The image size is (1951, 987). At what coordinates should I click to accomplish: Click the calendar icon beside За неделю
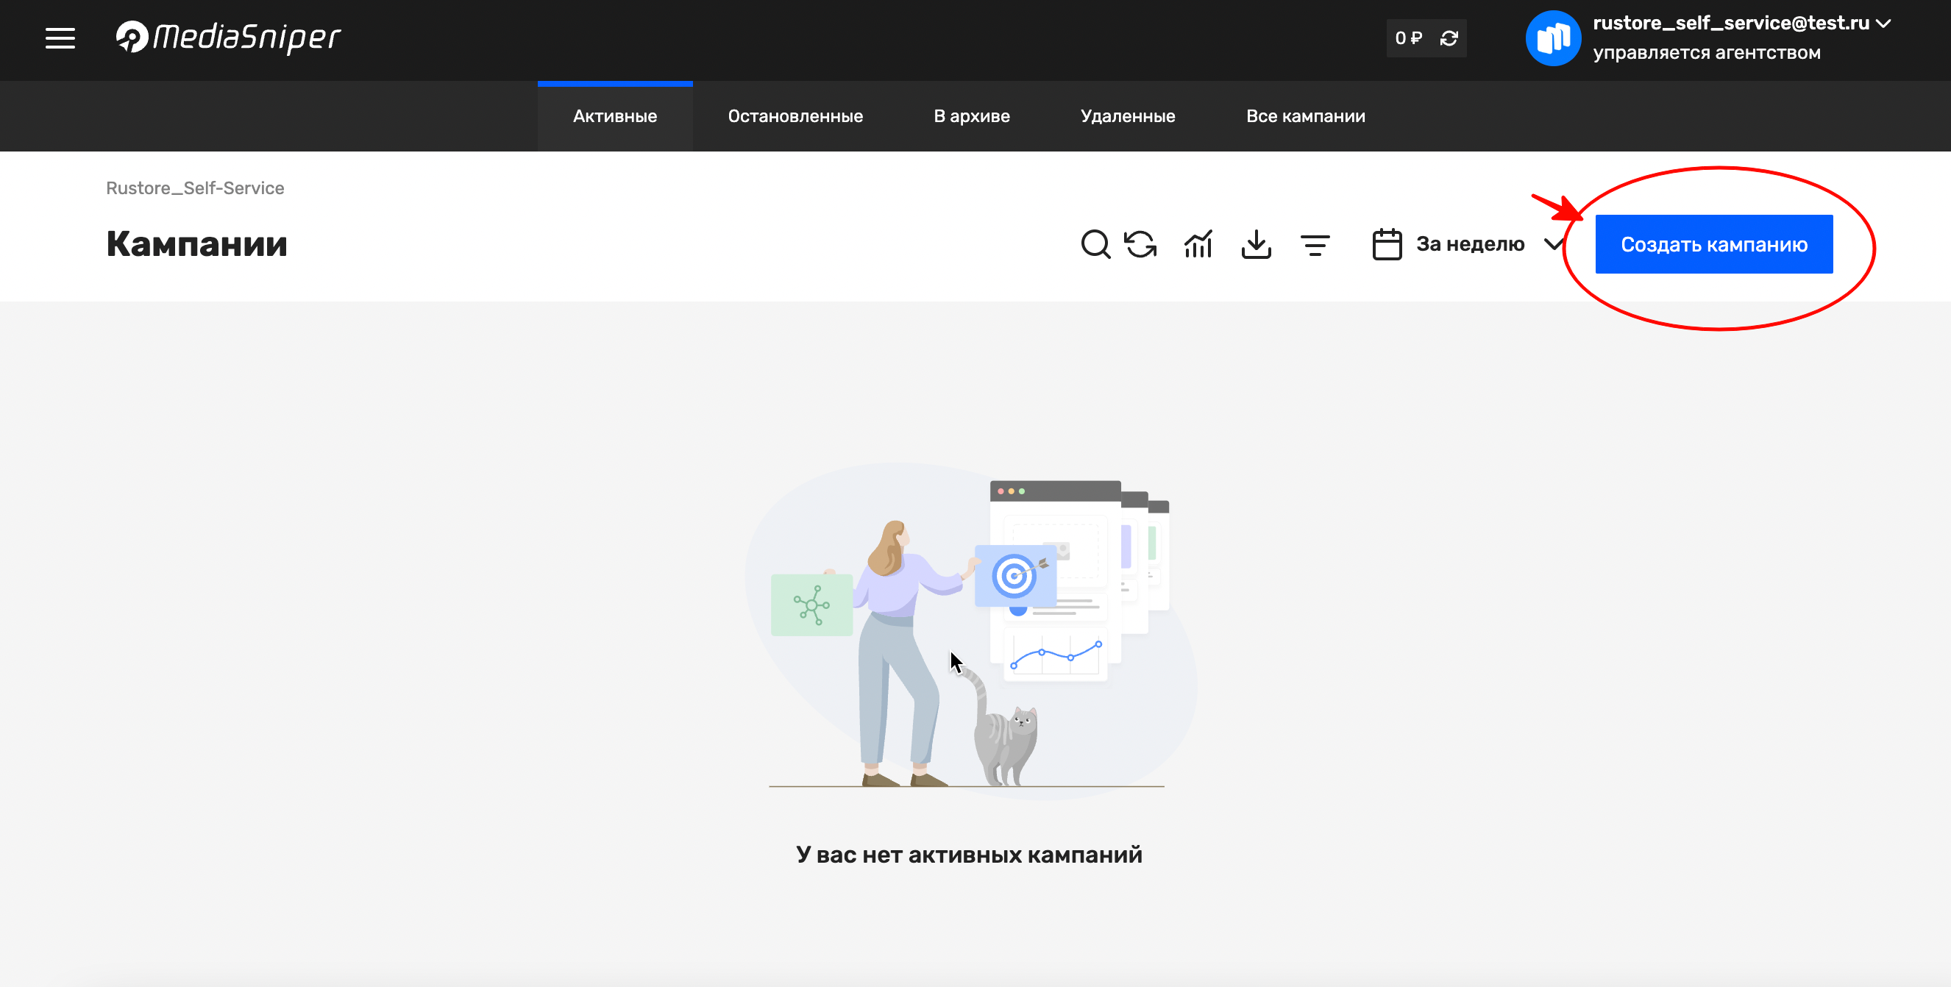(1387, 244)
